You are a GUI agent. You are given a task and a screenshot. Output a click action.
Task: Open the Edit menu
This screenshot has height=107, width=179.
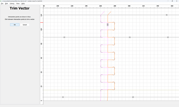[6, 4]
